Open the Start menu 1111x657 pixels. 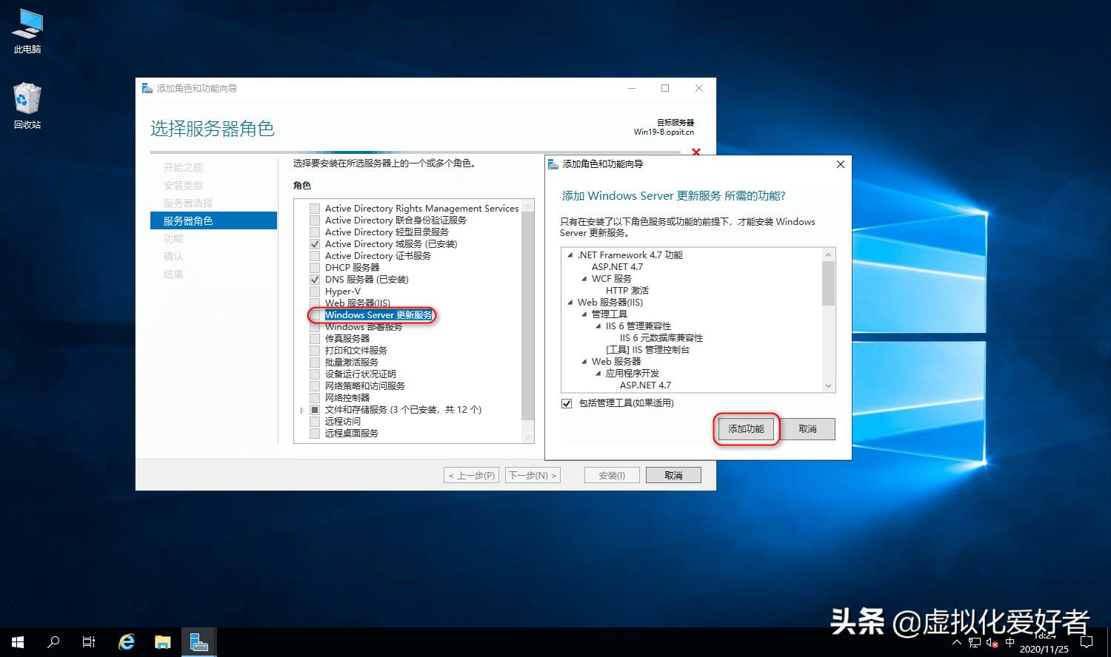pyautogui.click(x=16, y=641)
